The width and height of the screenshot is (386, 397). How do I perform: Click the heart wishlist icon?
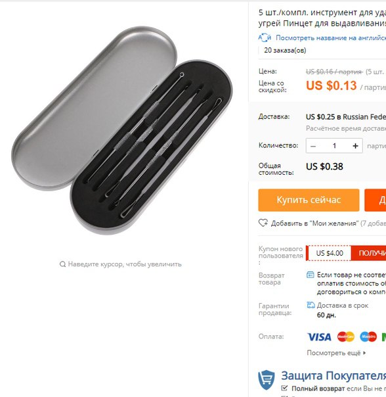point(263,223)
